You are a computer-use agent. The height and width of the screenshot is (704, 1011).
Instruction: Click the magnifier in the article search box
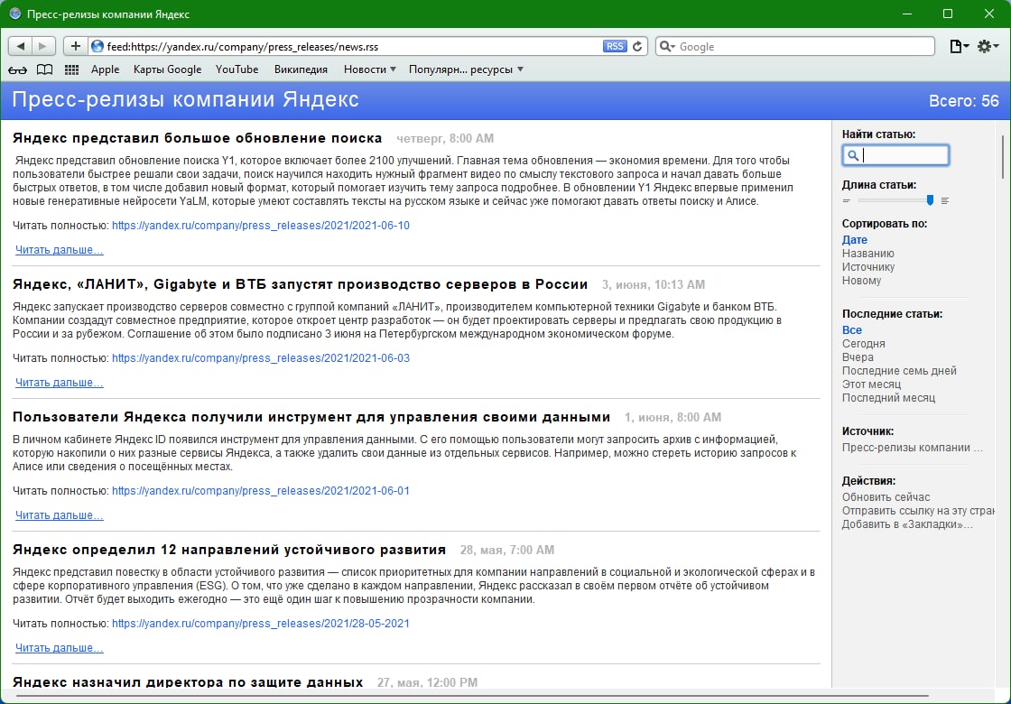852,155
